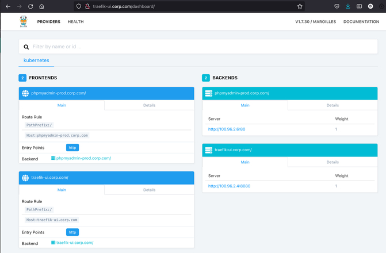Click the FRONTENDS section heading
The image size is (386, 253).
point(43,78)
